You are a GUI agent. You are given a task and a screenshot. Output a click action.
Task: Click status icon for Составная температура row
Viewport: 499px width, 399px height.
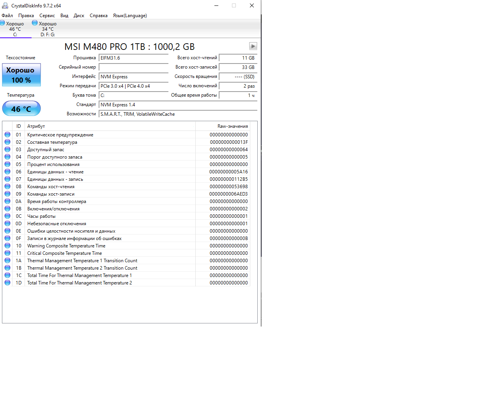pos(7,142)
